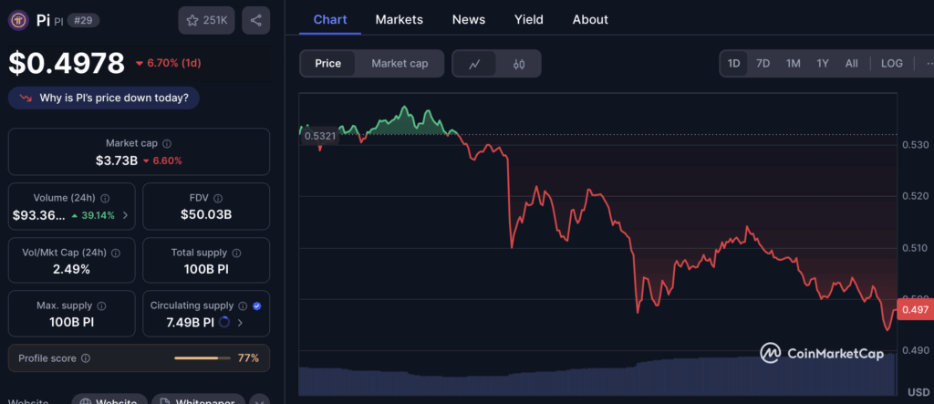Open the Yield tab
Viewport: 934px width, 404px height.
(x=529, y=20)
